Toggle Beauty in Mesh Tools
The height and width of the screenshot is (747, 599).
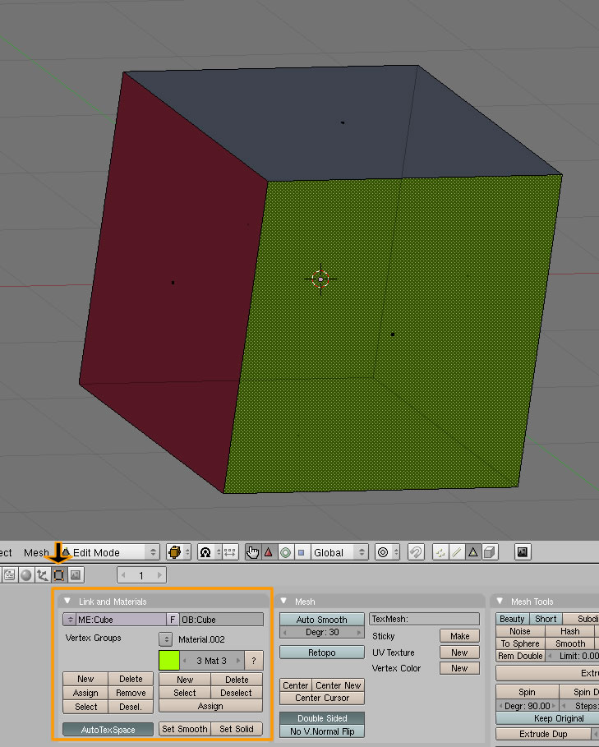[513, 619]
